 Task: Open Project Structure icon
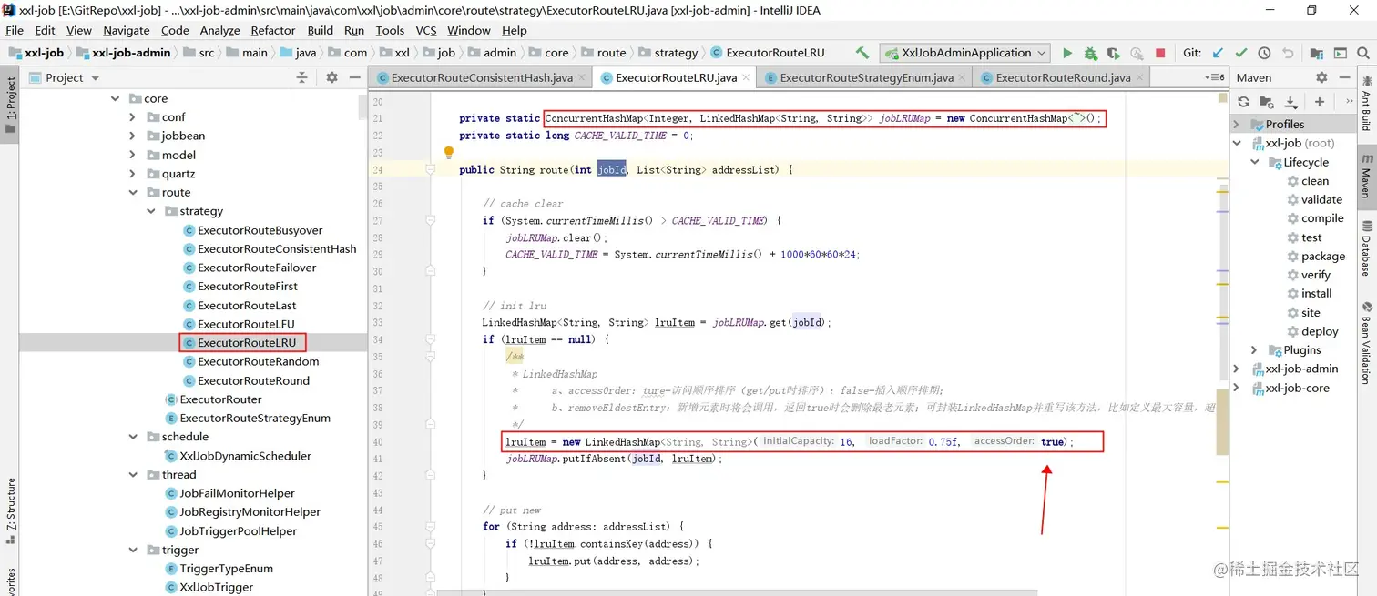coord(1316,53)
